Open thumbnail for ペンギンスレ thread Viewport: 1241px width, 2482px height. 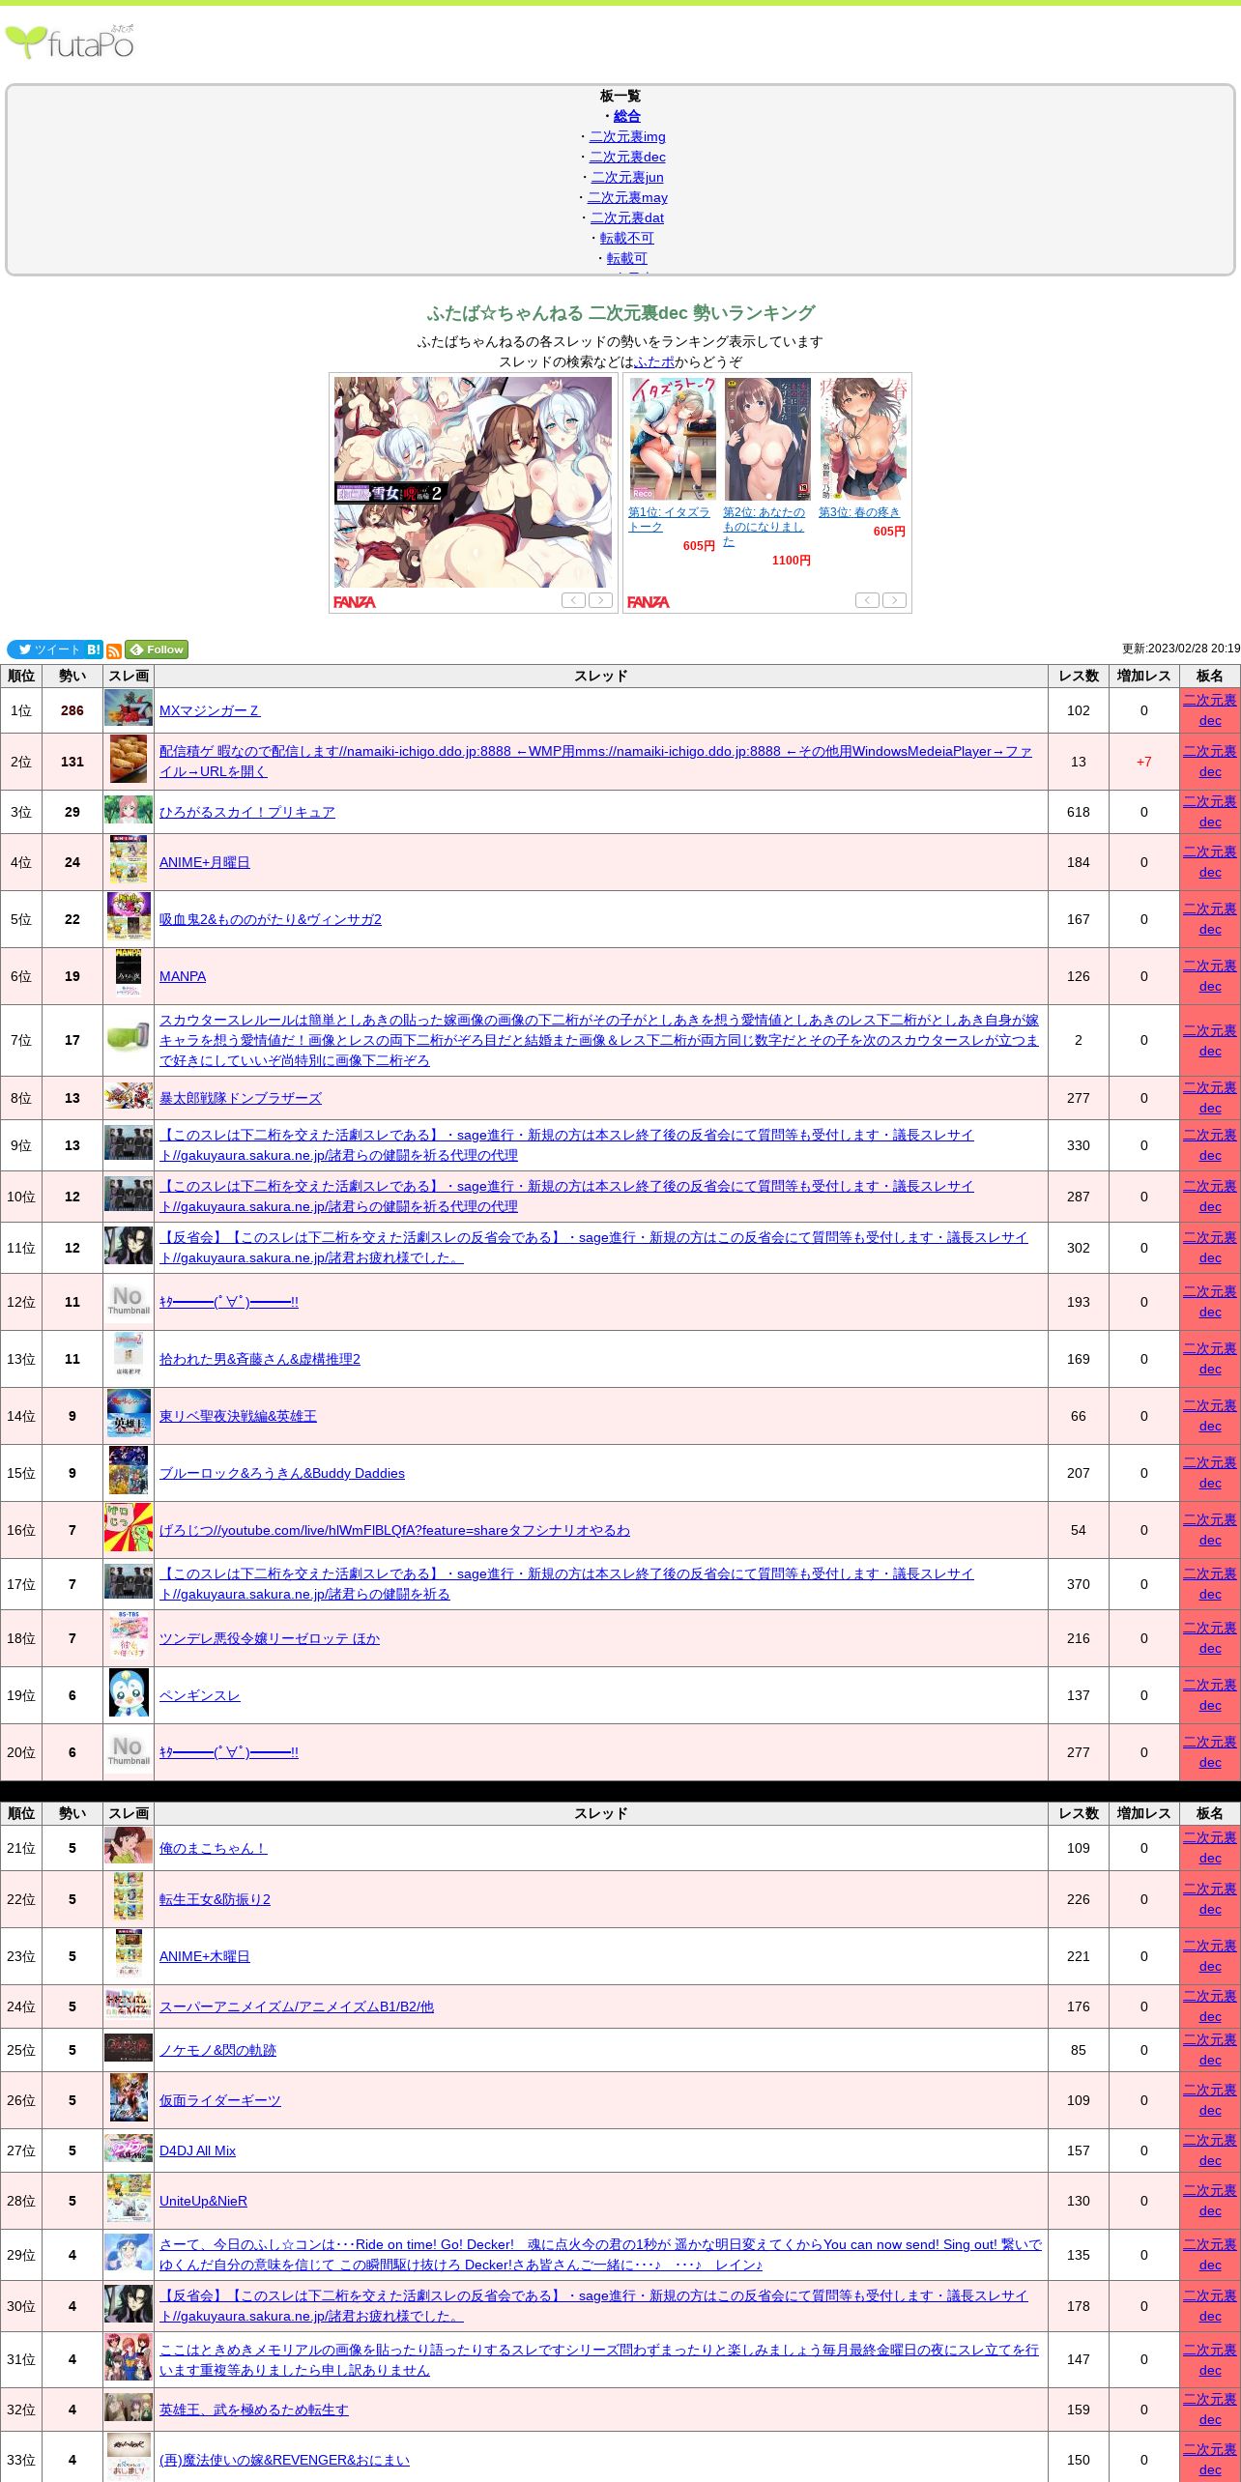pos(129,1694)
